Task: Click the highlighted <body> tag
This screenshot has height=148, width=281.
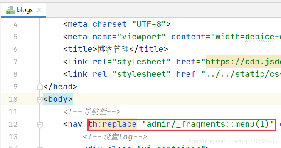Action: (x=58, y=99)
